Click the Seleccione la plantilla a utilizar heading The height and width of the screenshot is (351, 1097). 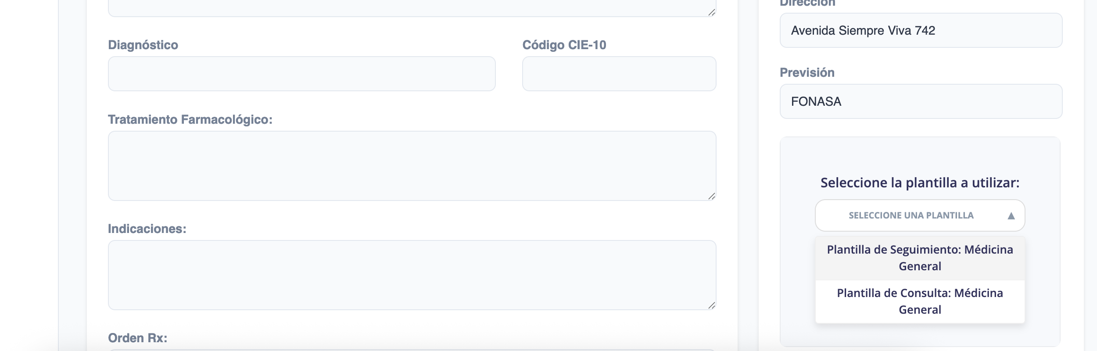920,183
